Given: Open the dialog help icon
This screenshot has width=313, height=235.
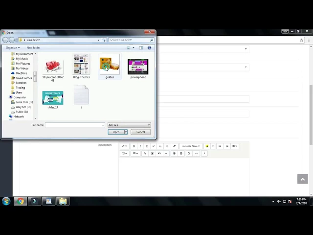Looking at the screenshot, I should tap(149, 47).
